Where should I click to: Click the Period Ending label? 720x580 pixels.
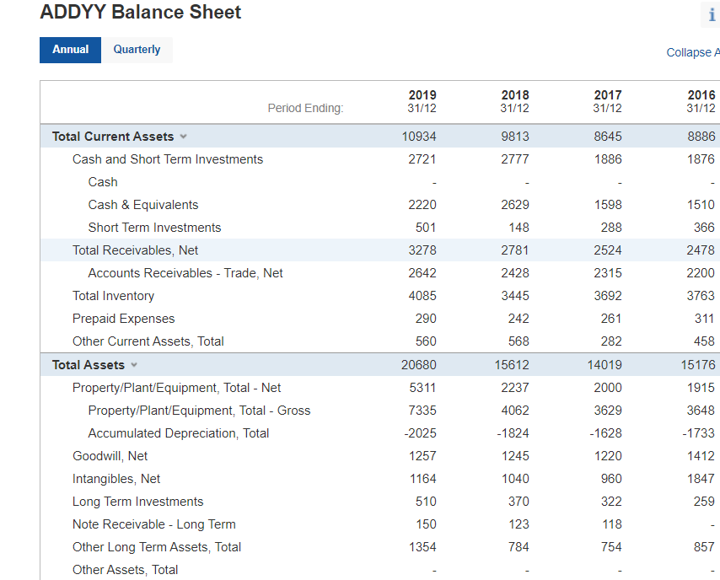[x=305, y=109]
